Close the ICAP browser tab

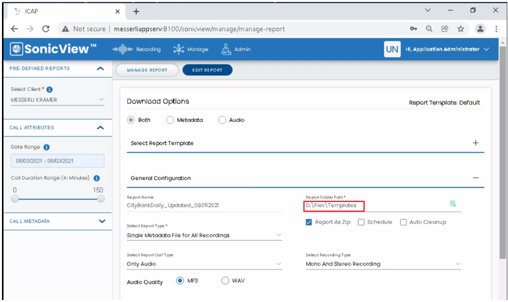117,11
